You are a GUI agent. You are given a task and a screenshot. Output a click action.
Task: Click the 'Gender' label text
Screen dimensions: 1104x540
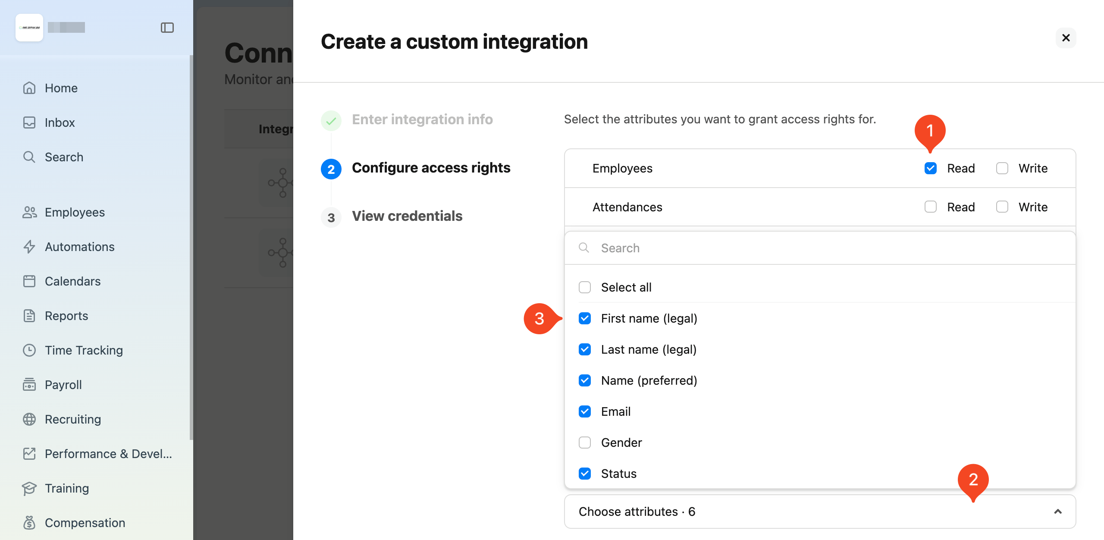(621, 443)
